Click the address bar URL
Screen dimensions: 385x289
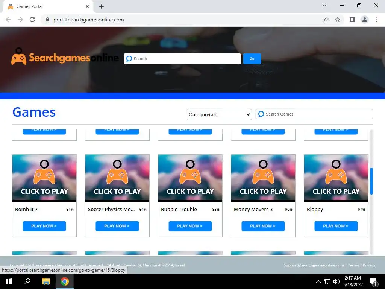coord(89,20)
